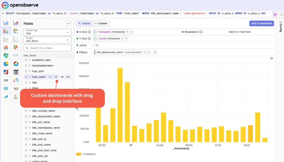Toggle the chart legend list icon
The width and height of the screenshot is (284, 162).
(272, 58)
